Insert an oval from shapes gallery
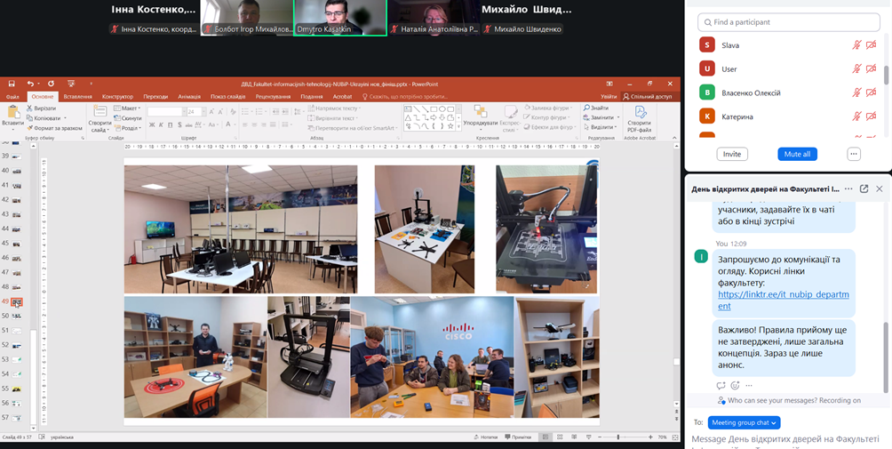 tap(442, 108)
